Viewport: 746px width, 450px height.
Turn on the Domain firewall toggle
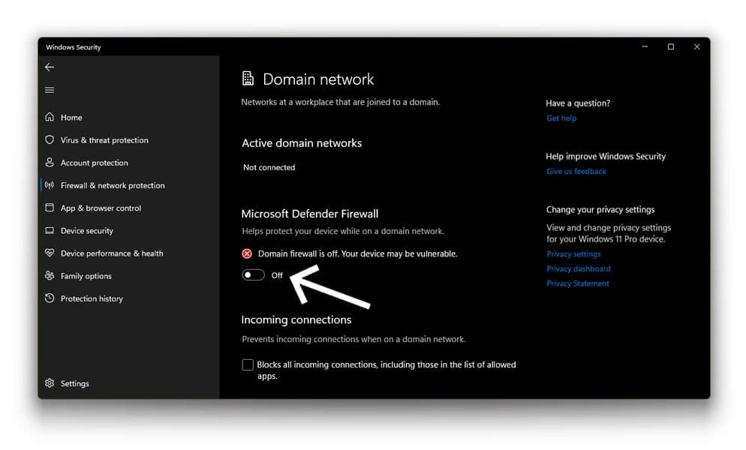click(253, 275)
